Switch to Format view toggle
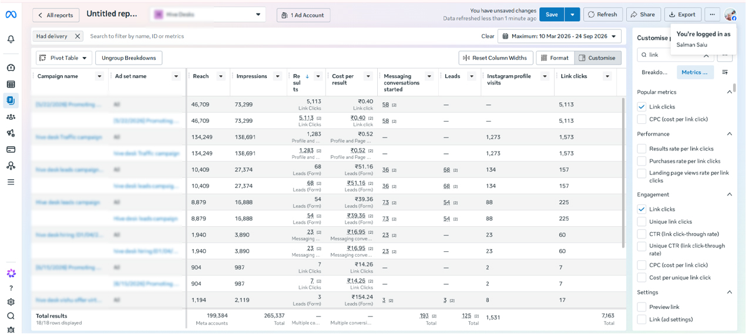Screen dimensions: 752x336 point(555,58)
